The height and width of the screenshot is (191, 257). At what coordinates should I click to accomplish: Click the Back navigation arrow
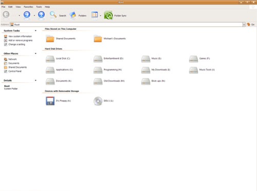[6, 14]
